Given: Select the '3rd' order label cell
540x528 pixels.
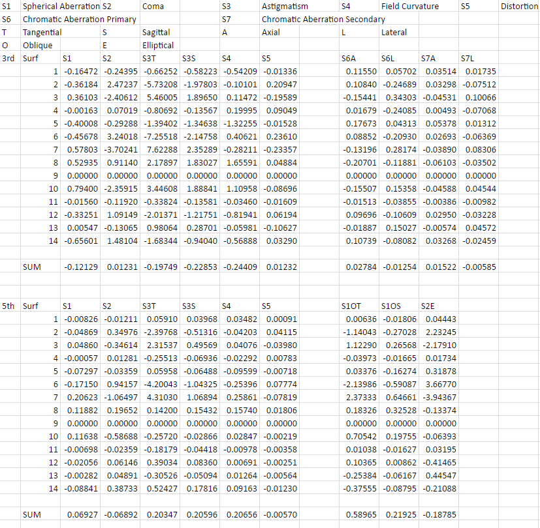Looking at the screenshot, I should 10,59.
